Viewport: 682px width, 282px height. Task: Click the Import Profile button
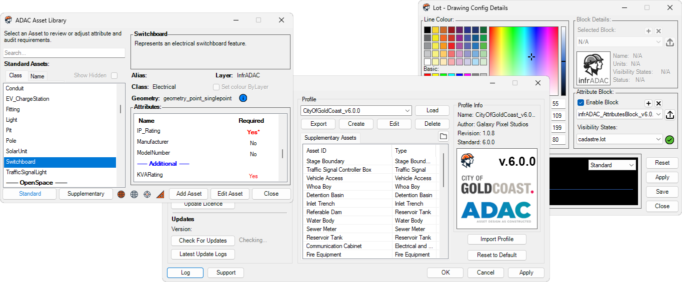497,239
